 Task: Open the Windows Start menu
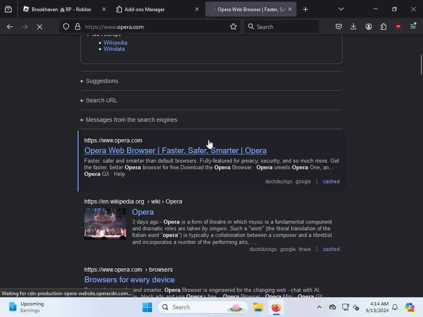tap(147, 307)
